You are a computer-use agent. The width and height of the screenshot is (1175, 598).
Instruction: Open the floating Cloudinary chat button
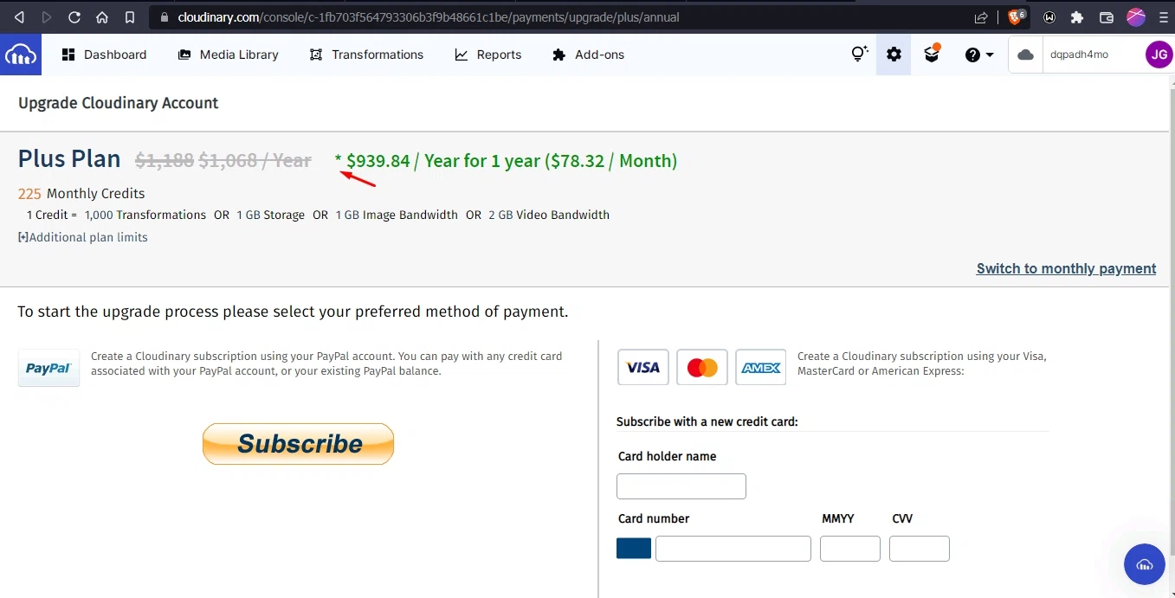(x=1145, y=565)
